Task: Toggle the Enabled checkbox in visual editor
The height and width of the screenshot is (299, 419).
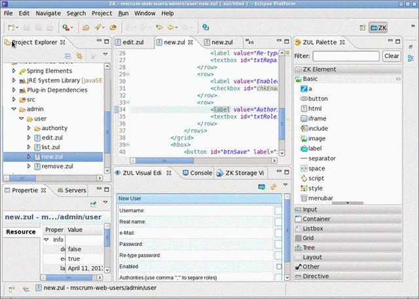Action: (x=279, y=266)
